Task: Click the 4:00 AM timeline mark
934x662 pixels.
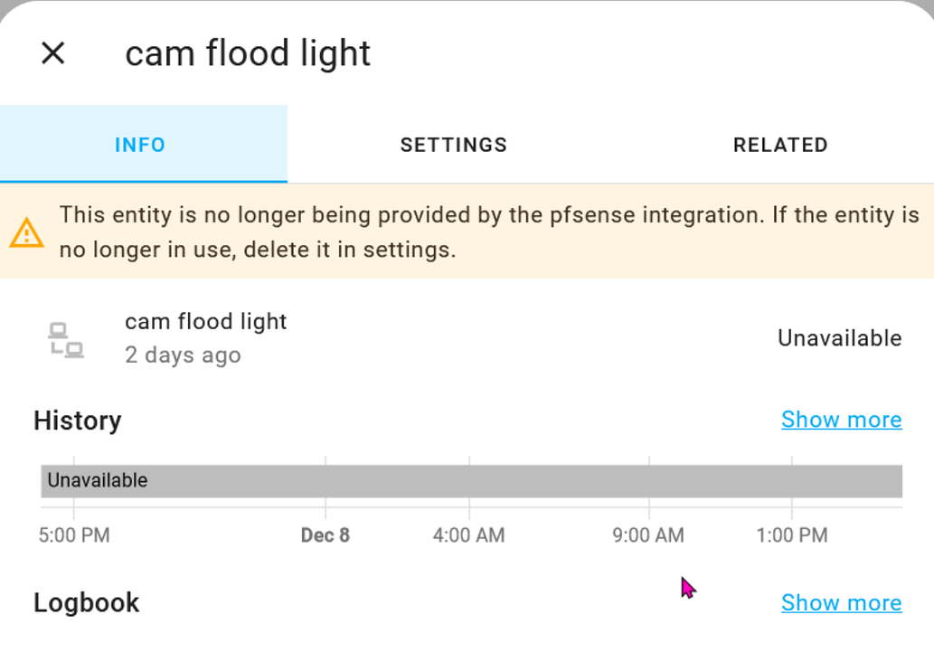Action: click(467, 535)
